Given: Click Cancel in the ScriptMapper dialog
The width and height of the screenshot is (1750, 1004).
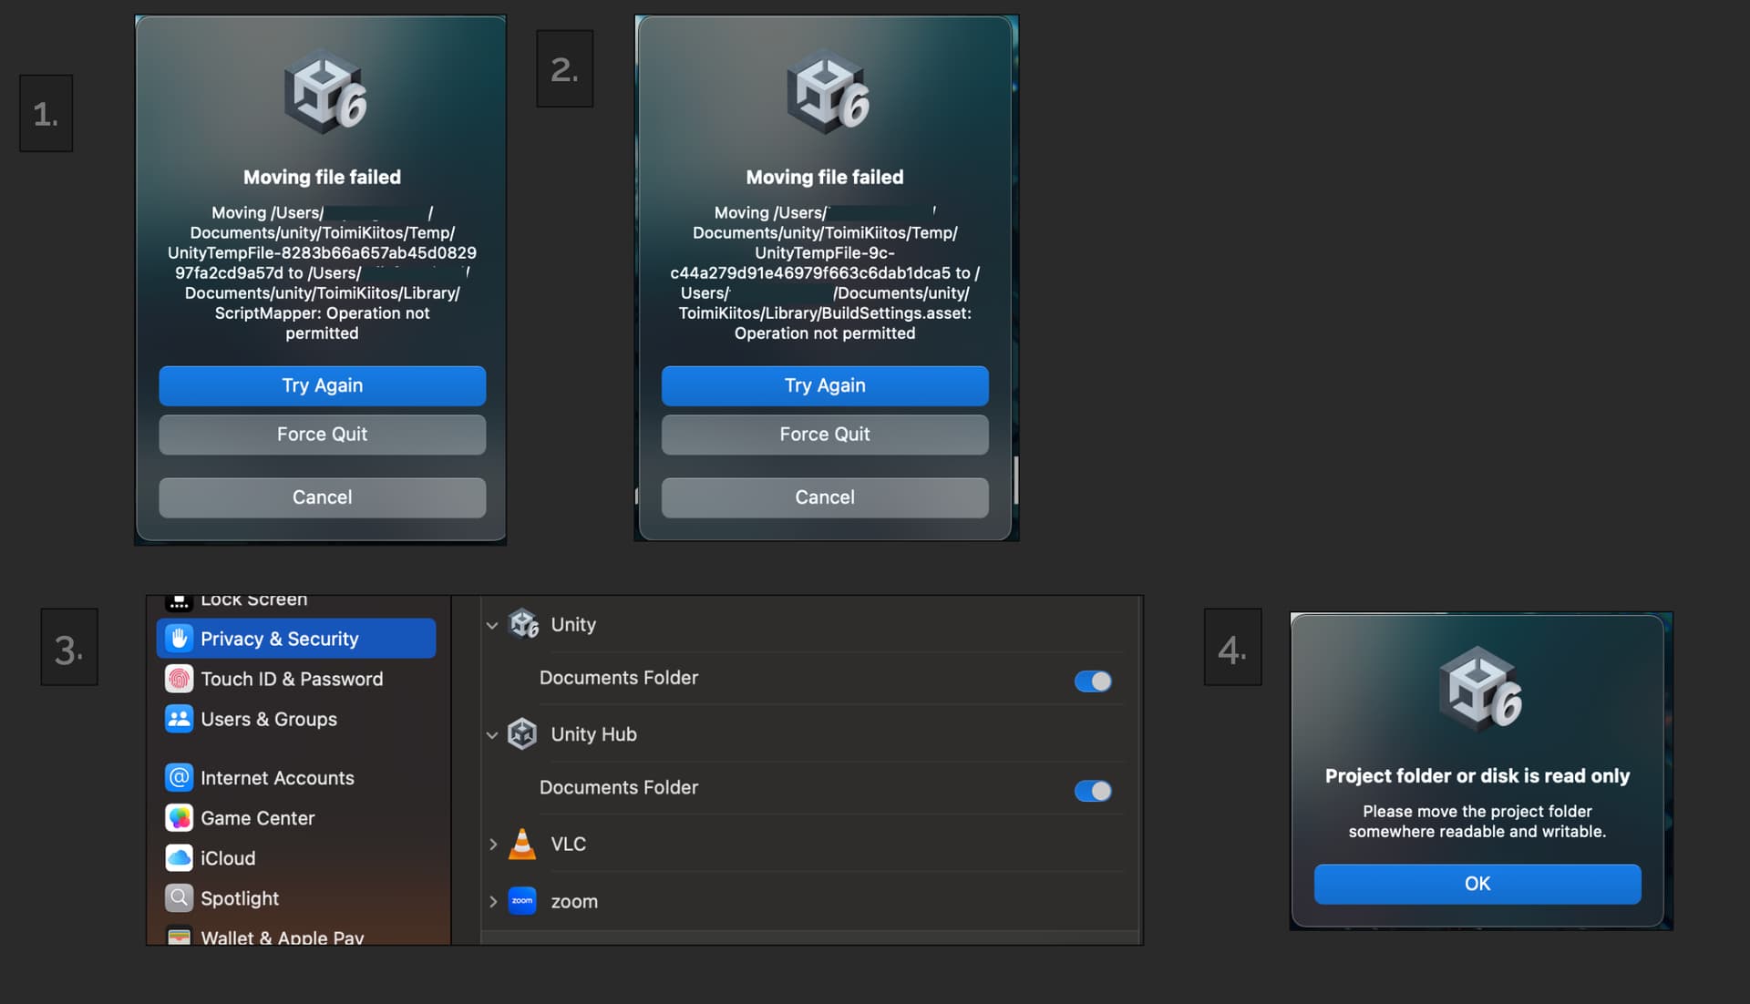Looking at the screenshot, I should (322, 497).
